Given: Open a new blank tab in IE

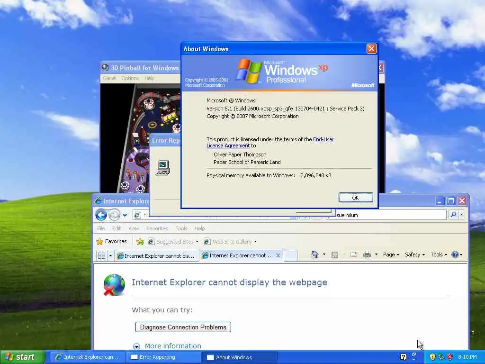Looking at the screenshot, I should point(291,255).
